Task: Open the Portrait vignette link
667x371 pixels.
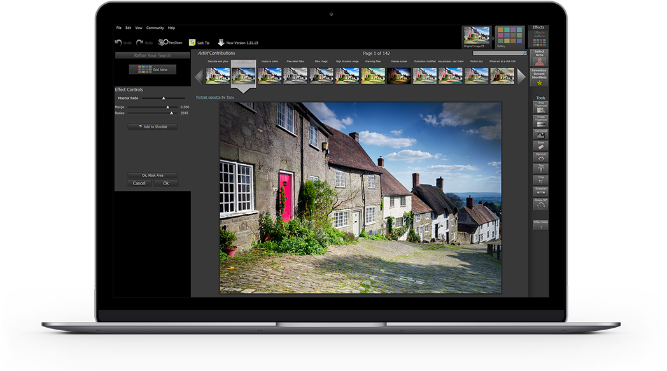Action: click(207, 97)
